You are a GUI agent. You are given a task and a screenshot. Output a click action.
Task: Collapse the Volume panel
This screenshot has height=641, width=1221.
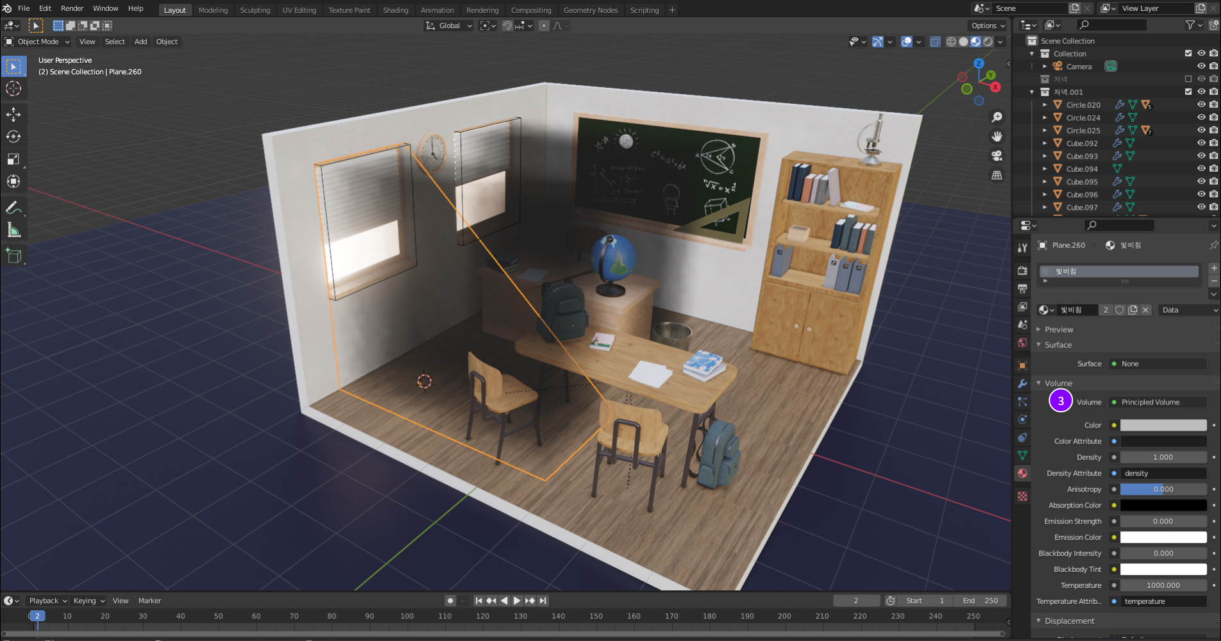point(1058,383)
